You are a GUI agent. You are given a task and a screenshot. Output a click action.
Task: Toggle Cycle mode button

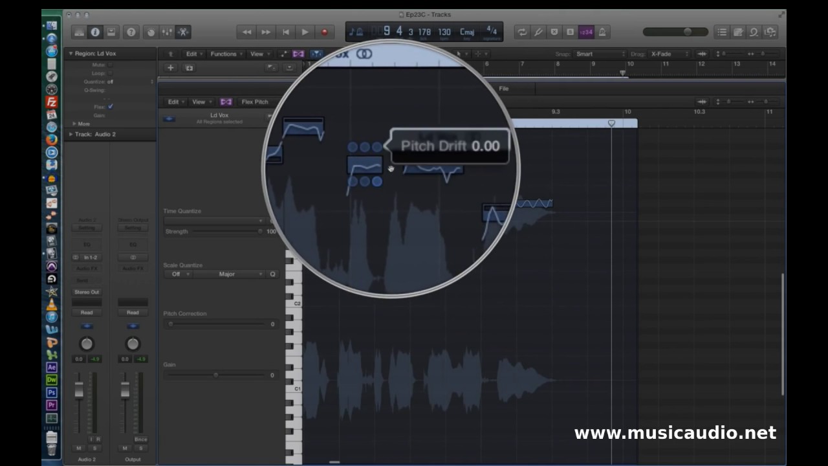click(523, 32)
